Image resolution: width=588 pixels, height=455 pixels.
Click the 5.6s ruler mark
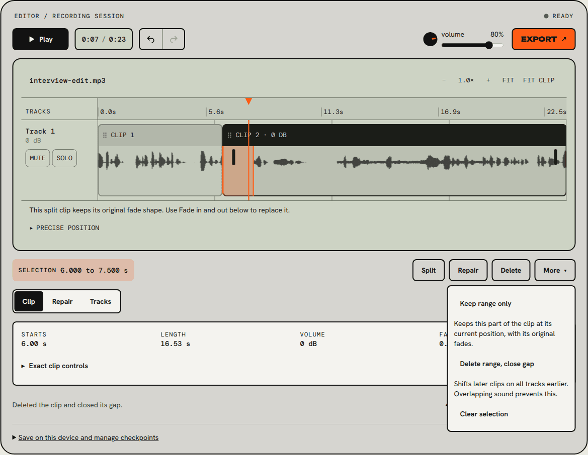tap(216, 112)
